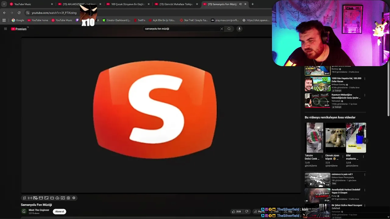Image resolution: width=390 pixels, height=219 pixels.
Task: Open options for Ekmek yiyen köpek short
Action: [x=343, y=157]
